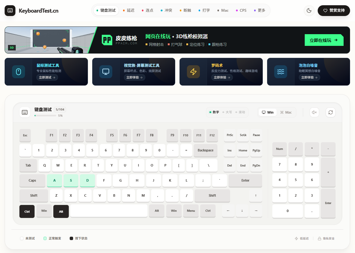The height and width of the screenshot is (253, 355).
Task: Click 立即体验 in the 泡泡白噪音 card
Action: coord(309,78)
